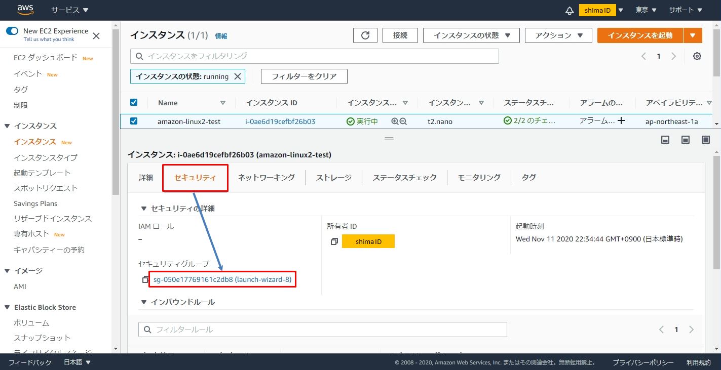Switch to the ネットワーキング tab
The height and width of the screenshot is (370, 721).
point(267,178)
